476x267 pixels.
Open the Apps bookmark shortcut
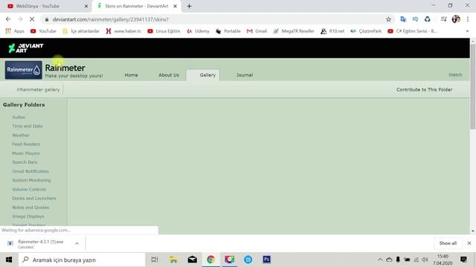click(x=15, y=31)
